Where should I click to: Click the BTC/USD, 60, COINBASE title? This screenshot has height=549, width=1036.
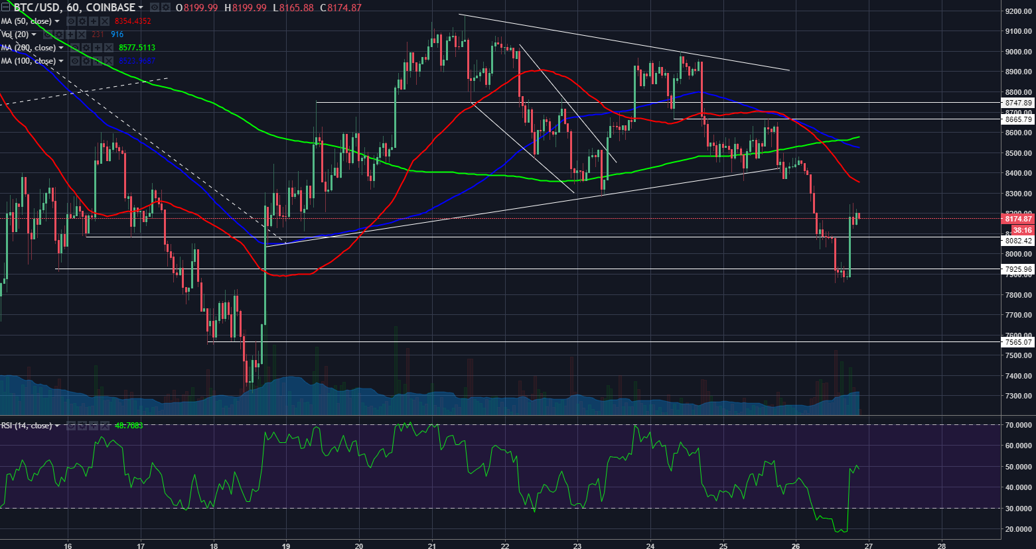[74, 7]
